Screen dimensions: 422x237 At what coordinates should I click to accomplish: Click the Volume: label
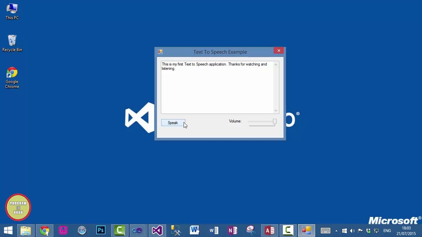tap(235, 121)
